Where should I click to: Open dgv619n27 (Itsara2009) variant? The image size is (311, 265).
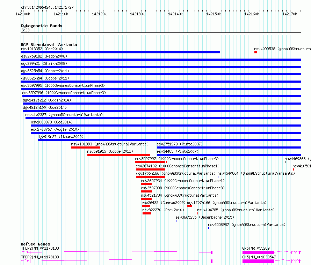tap(60, 137)
